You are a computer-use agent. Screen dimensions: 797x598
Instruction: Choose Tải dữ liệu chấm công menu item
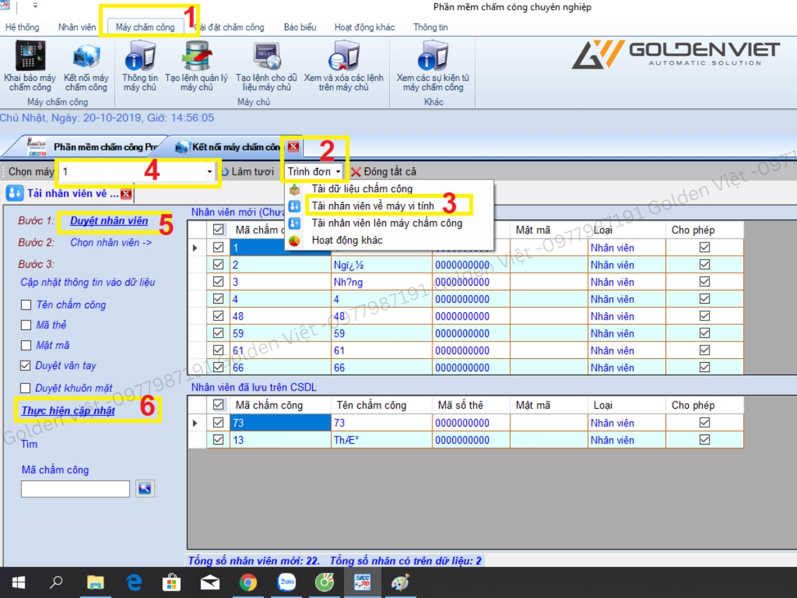[362, 189]
